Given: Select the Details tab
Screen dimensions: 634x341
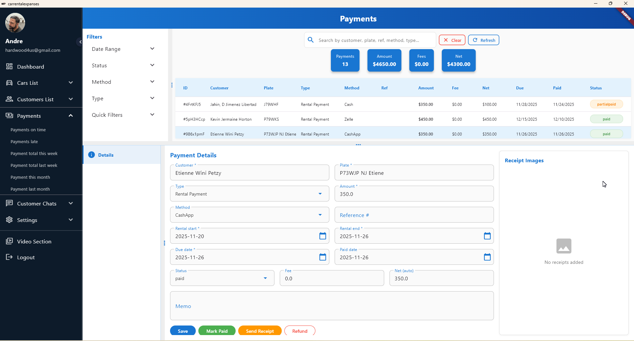Looking at the screenshot, I should 106,155.
